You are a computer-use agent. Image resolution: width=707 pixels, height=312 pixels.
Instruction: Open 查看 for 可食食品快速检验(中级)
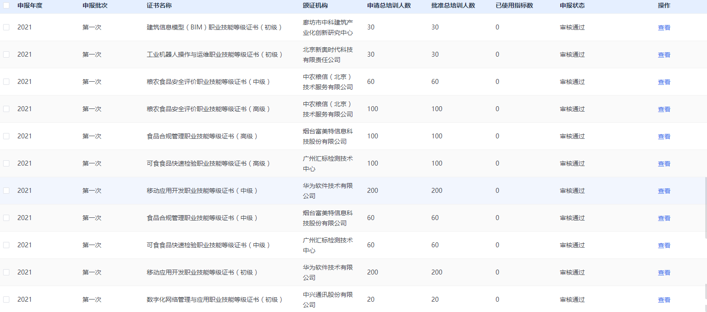(664, 245)
